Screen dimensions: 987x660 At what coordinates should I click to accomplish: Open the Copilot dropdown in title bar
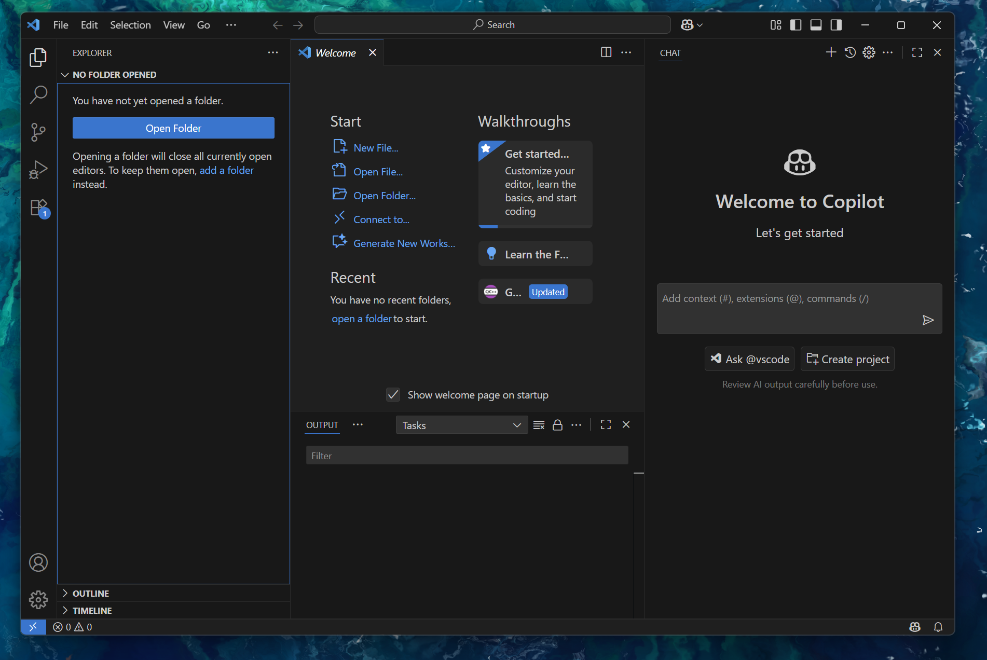[x=692, y=25]
